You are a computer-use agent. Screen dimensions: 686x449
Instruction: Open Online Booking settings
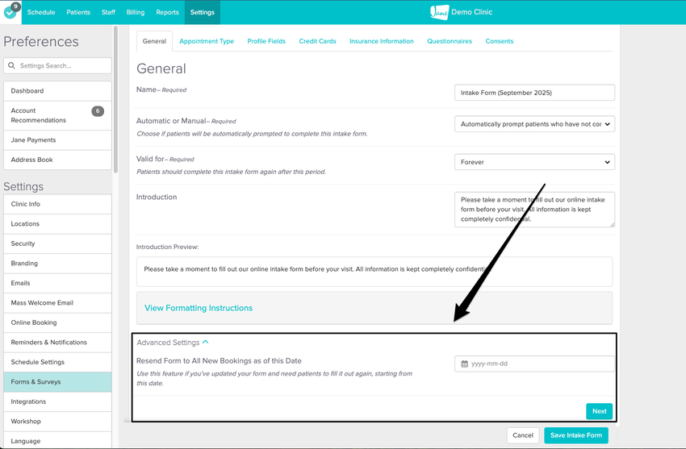(57, 322)
